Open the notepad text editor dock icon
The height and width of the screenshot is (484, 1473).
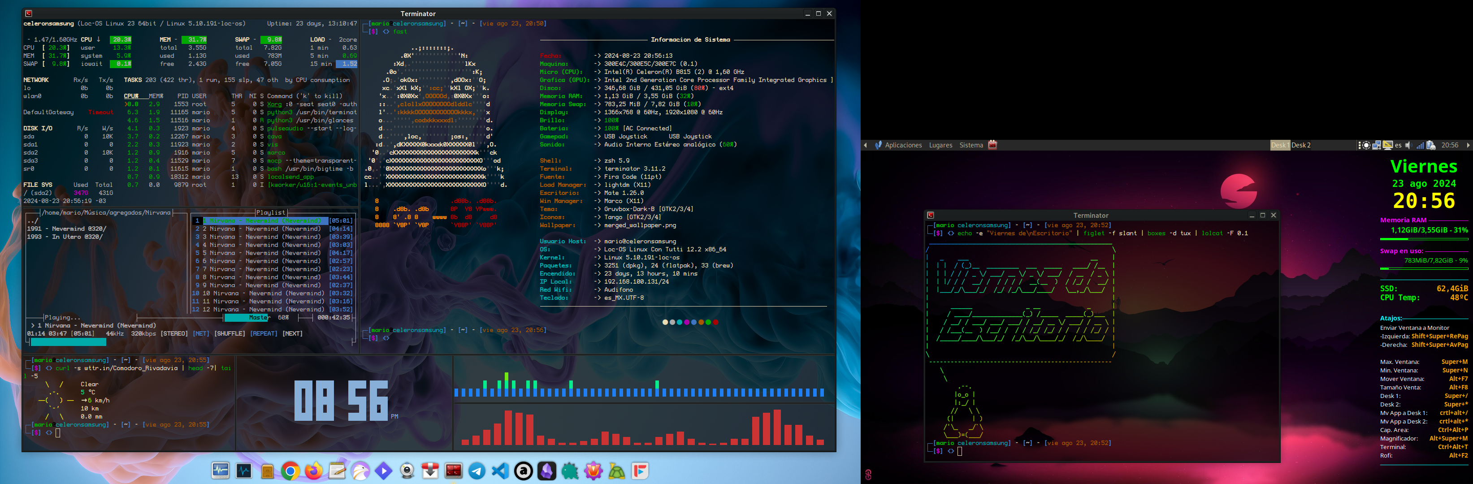(x=337, y=470)
